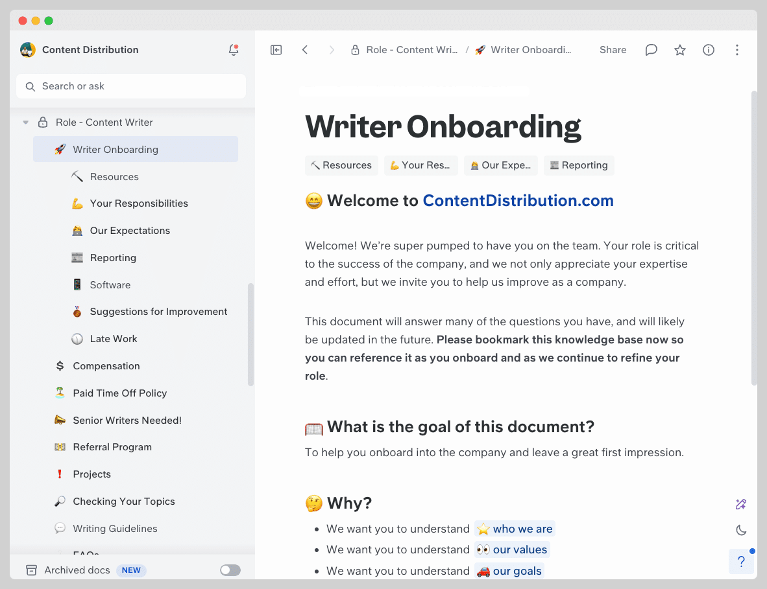This screenshot has height=589, width=767.
Task: Collapse the Role - Content Writer collection
Action: coord(25,122)
